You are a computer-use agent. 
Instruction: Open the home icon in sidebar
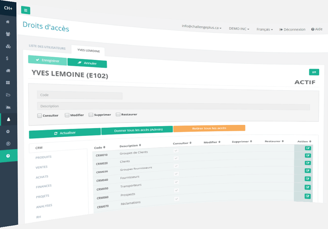coord(8,22)
